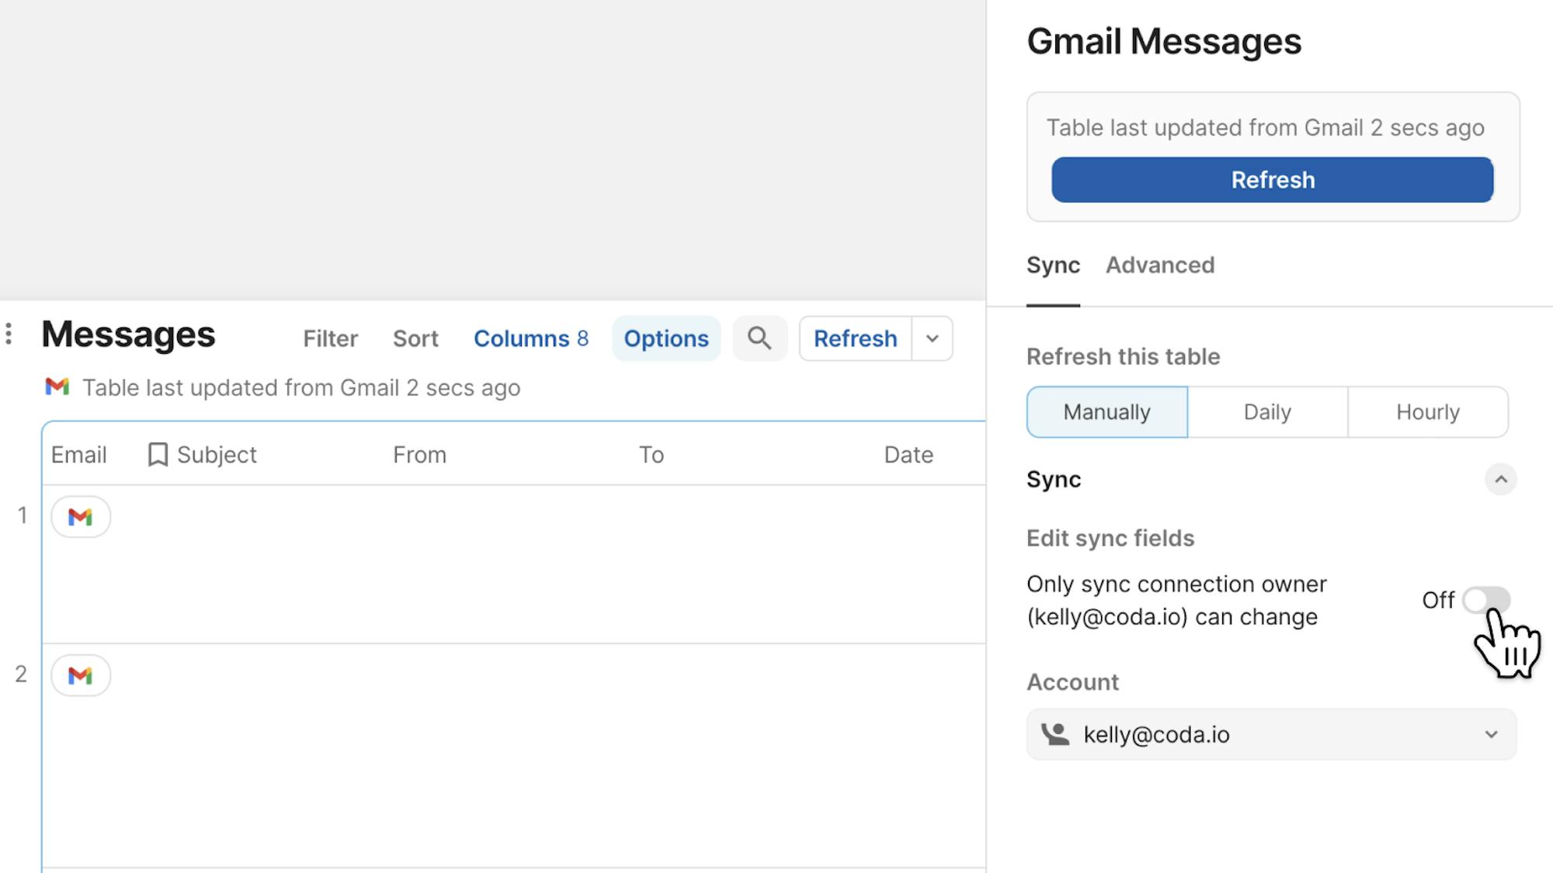The width and height of the screenshot is (1553, 873).
Task: Set table refresh to Hourly
Action: click(1427, 412)
